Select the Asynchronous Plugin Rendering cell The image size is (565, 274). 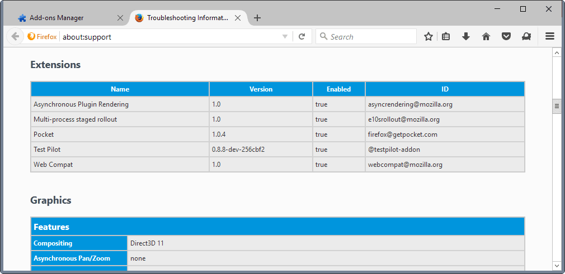click(120, 104)
